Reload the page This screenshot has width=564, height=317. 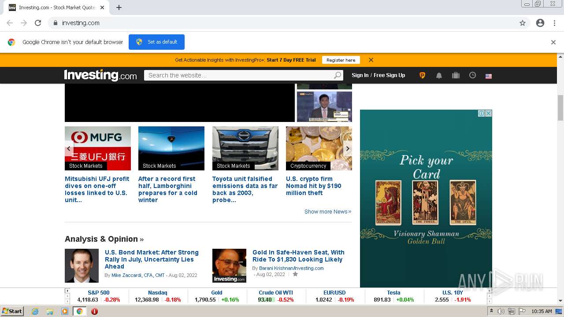pyautogui.click(x=38, y=23)
